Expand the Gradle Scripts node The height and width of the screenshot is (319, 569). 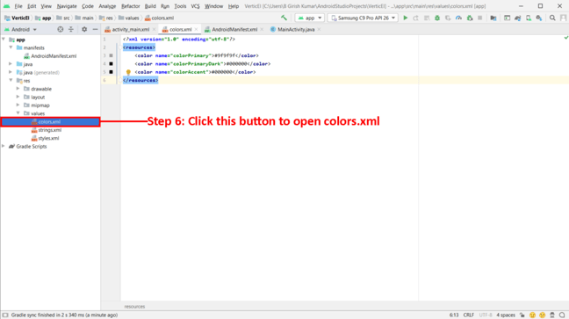click(x=4, y=146)
